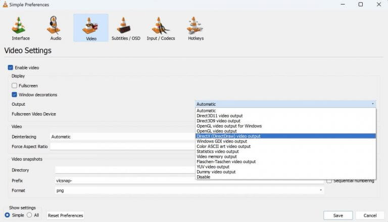Select the Simple show settings radio button
Screen dimensions: 388x222
7,215
